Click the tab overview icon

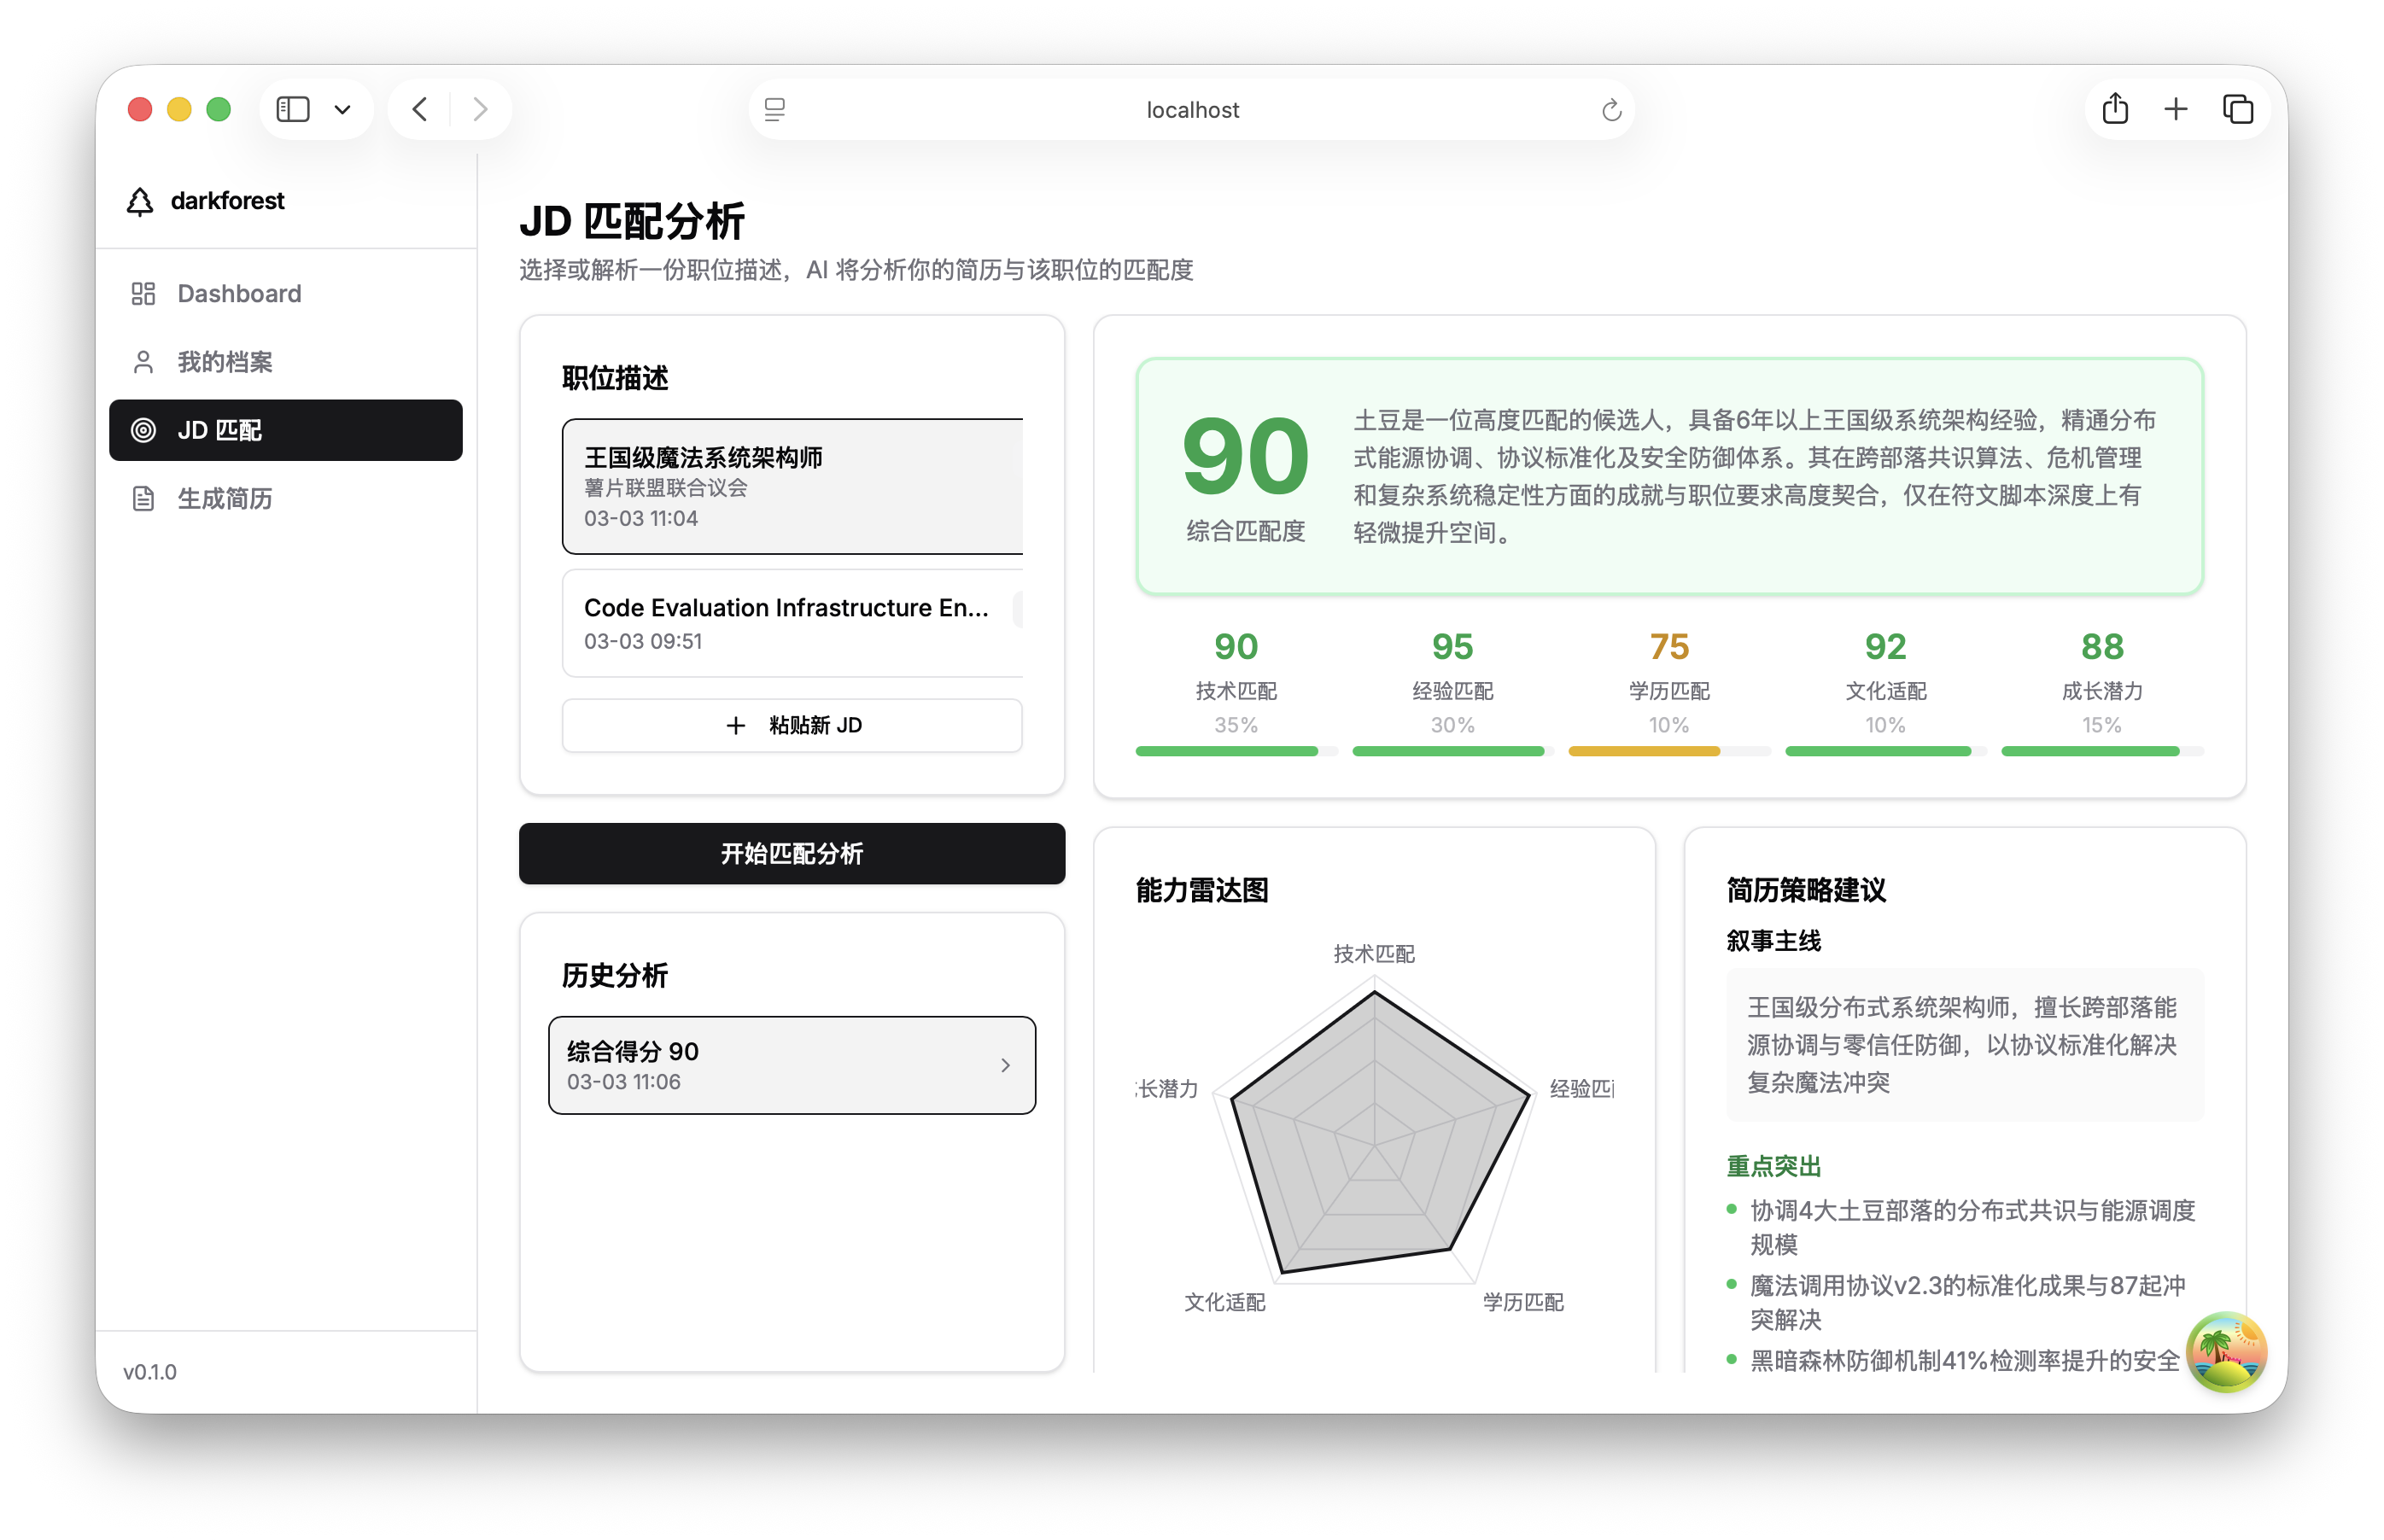click(x=2239, y=108)
